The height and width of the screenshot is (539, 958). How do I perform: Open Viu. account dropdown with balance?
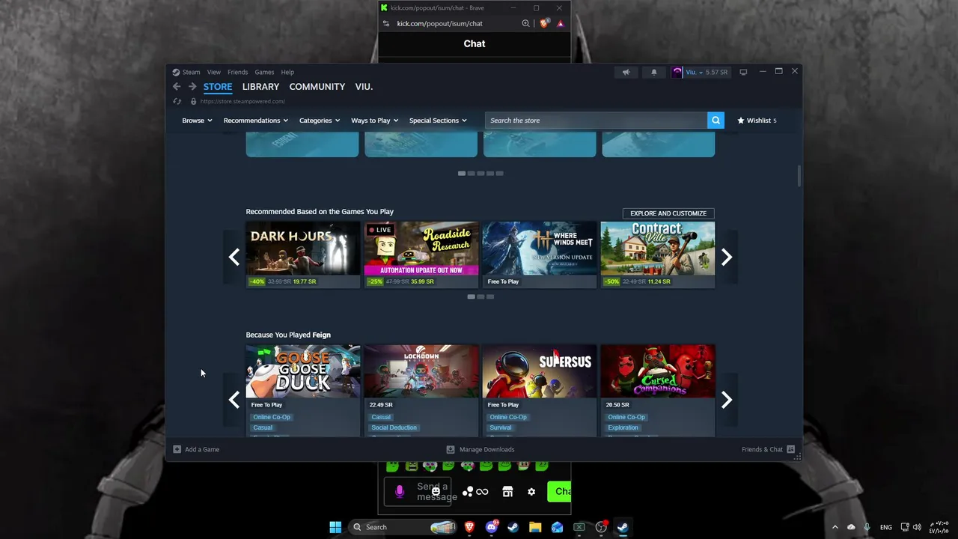point(707,72)
